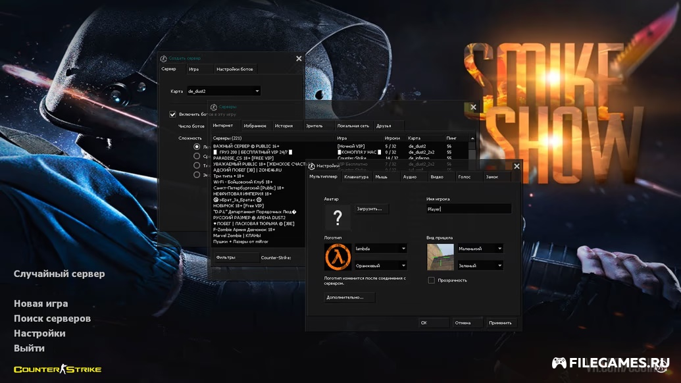Open the lambda logo type dropdown

pyautogui.click(x=380, y=249)
